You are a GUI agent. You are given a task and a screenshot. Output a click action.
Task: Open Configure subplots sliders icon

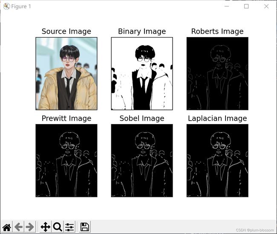[69, 227]
